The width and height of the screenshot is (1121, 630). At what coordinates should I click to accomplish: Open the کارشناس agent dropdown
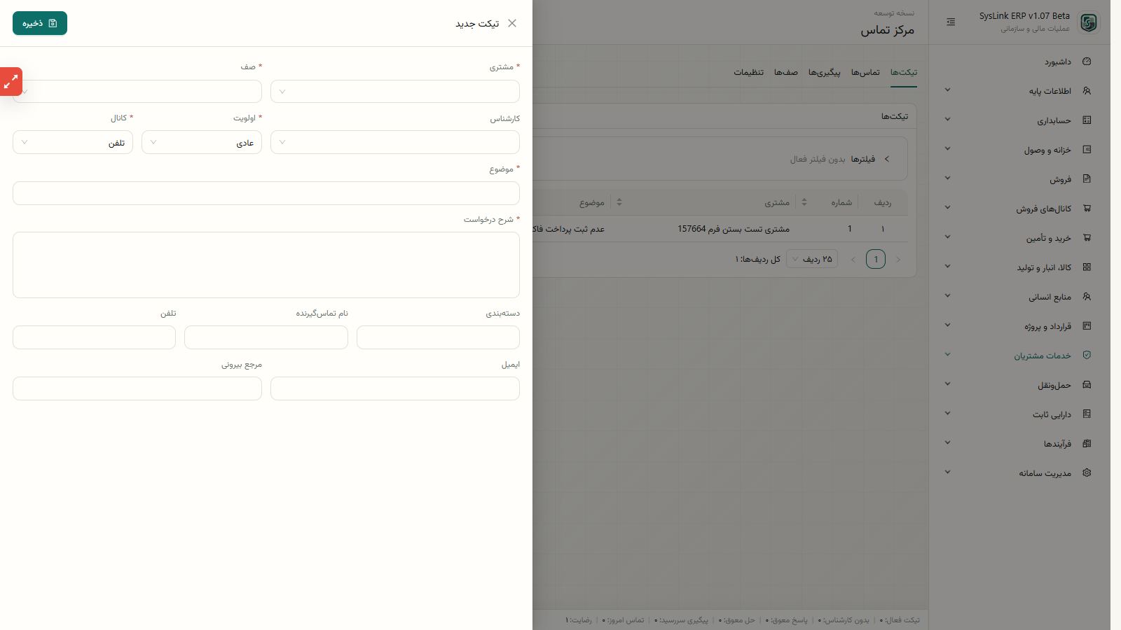click(x=395, y=142)
